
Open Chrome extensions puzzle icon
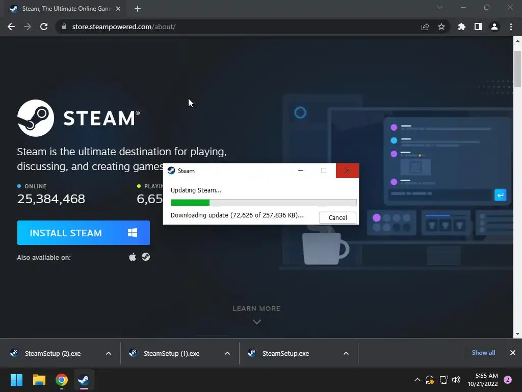(x=461, y=27)
